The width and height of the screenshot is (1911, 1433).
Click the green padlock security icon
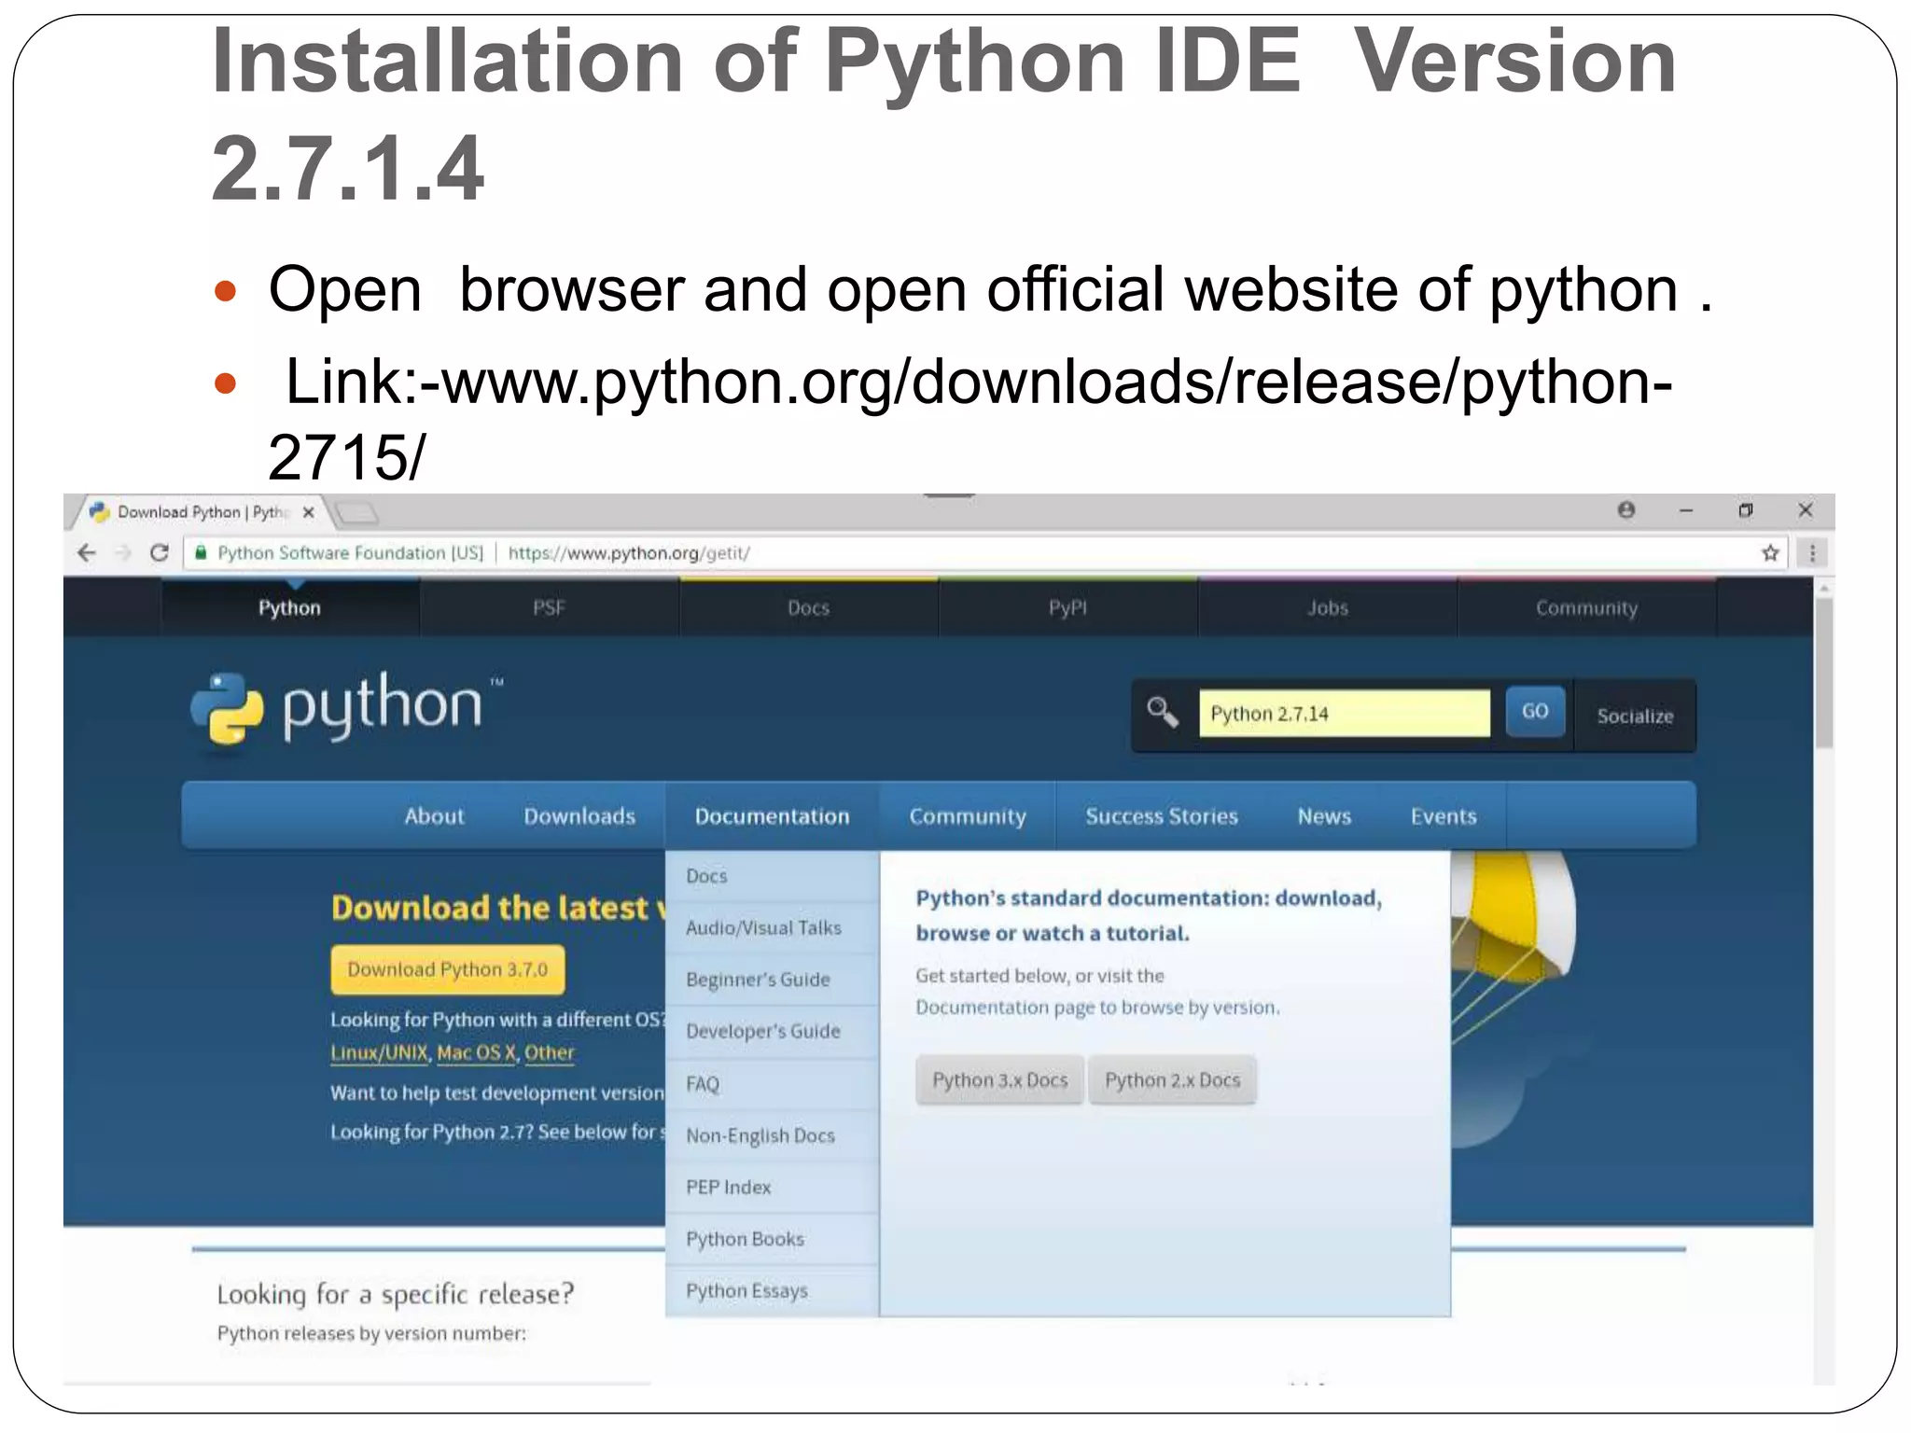[201, 553]
